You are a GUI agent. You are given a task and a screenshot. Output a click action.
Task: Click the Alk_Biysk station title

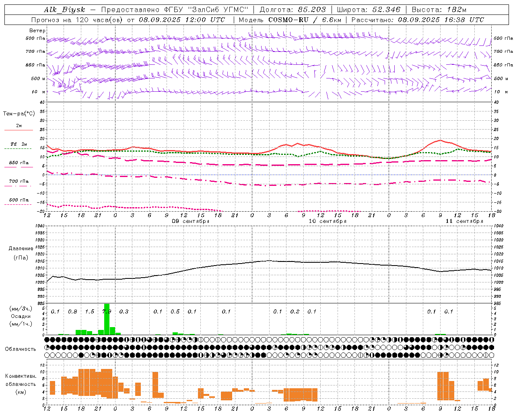64,10
